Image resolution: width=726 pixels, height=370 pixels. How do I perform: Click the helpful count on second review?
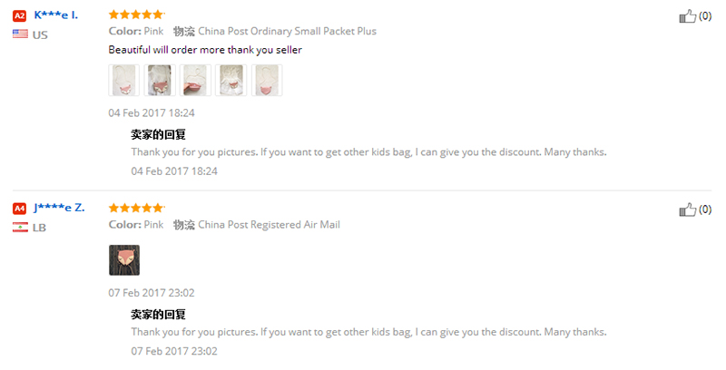705,210
